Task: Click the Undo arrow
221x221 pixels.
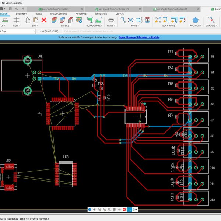Action: pos(17,9)
